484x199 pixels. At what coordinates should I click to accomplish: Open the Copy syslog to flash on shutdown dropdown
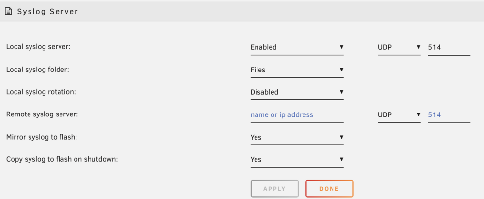[x=297, y=159]
